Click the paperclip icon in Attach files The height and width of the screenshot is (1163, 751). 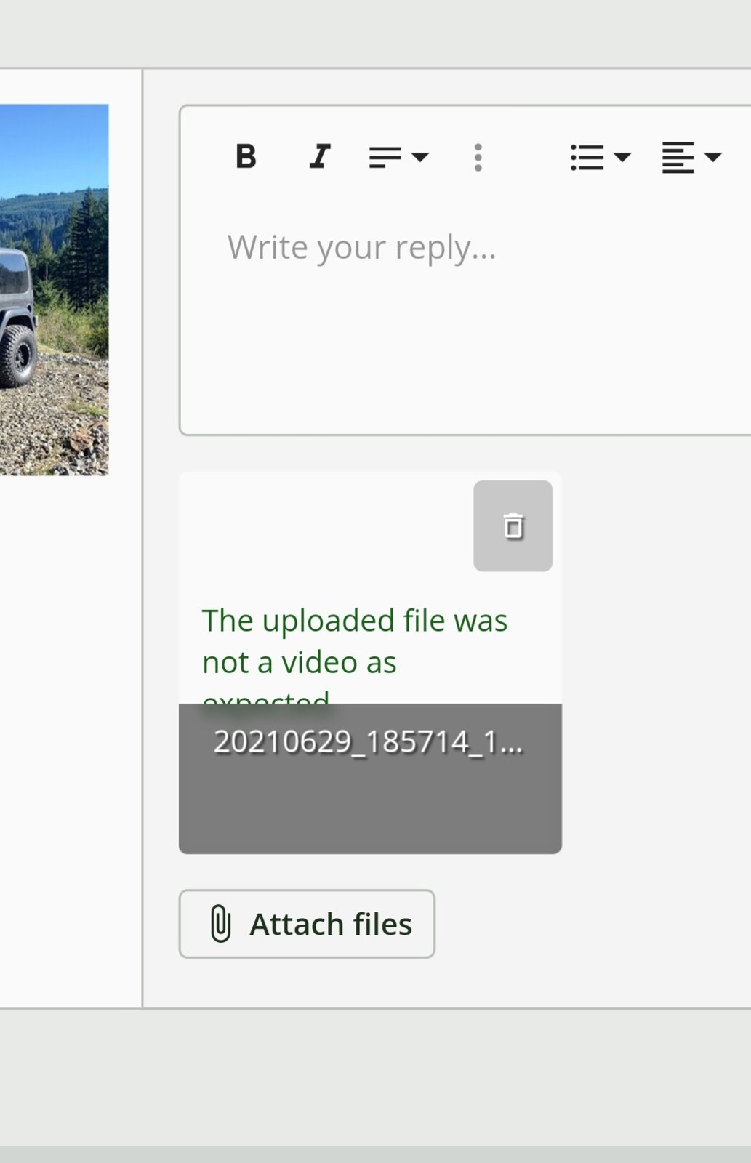pyautogui.click(x=220, y=924)
